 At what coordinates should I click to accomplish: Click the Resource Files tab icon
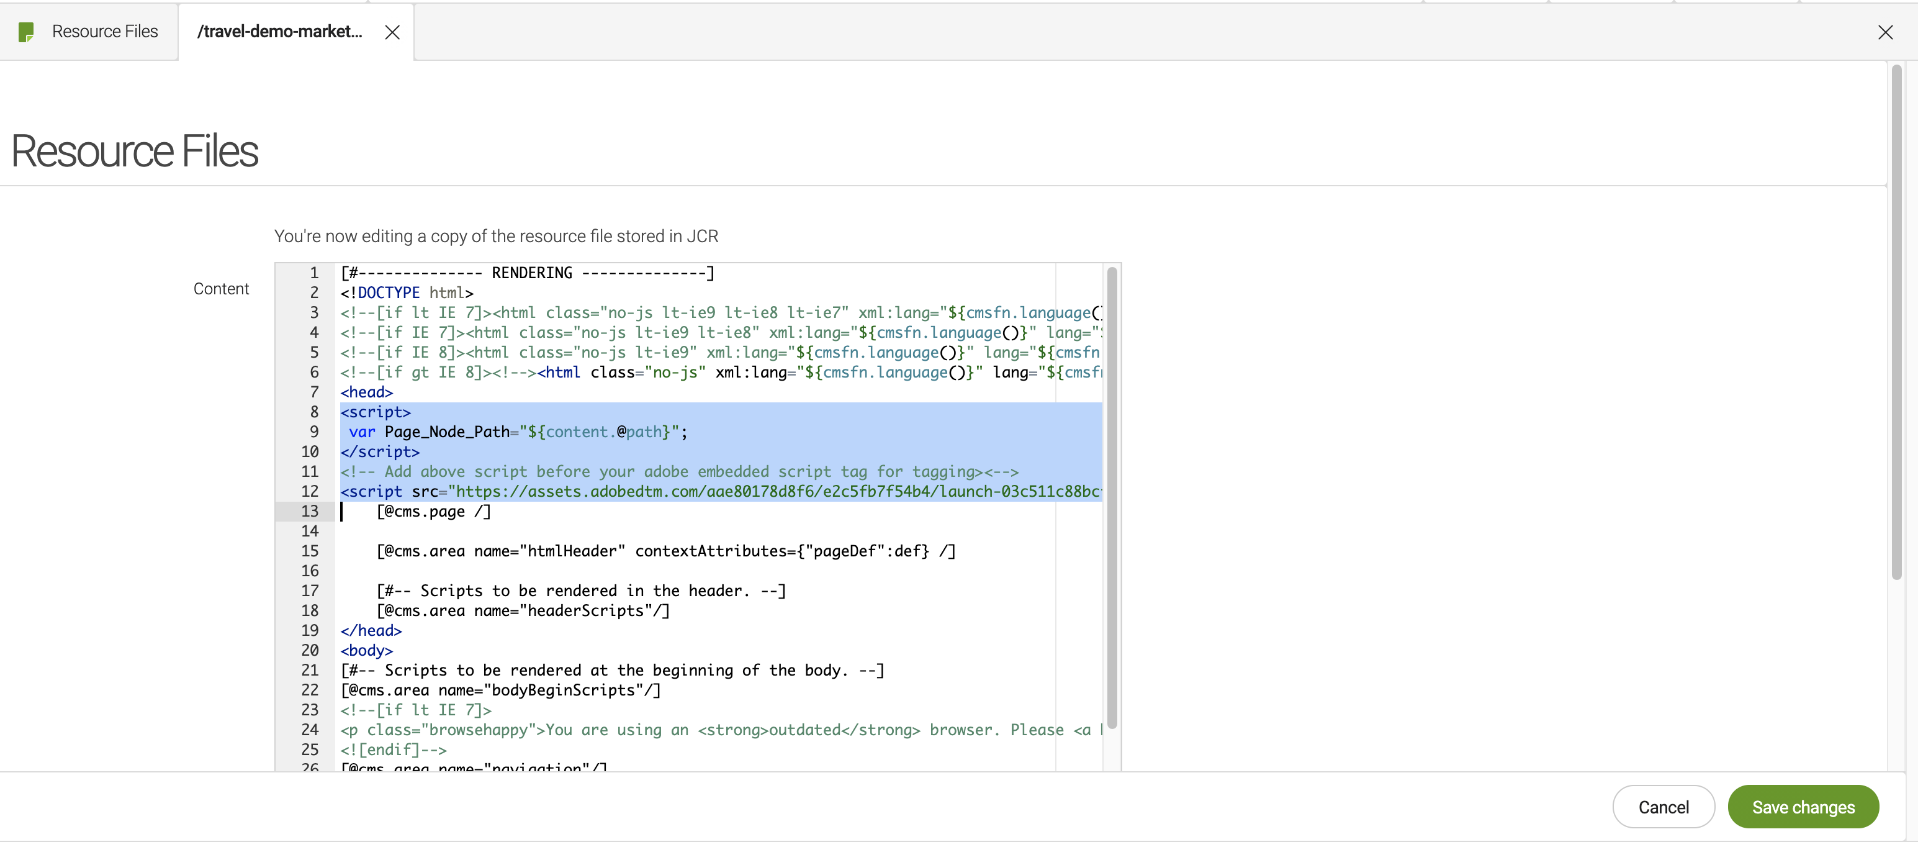pyautogui.click(x=25, y=32)
